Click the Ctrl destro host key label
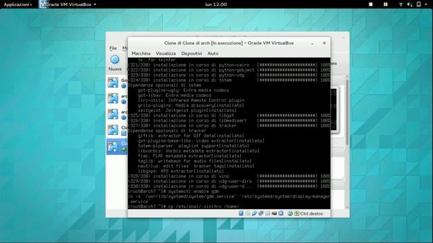 pos(311,213)
